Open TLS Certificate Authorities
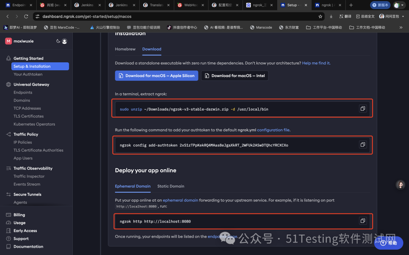409x255 pixels. 38,150
